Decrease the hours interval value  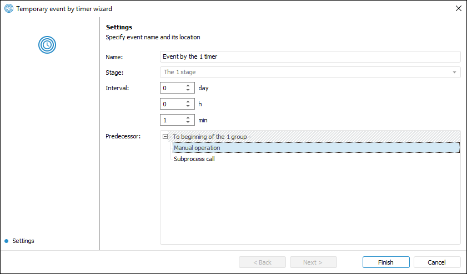point(188,106)
